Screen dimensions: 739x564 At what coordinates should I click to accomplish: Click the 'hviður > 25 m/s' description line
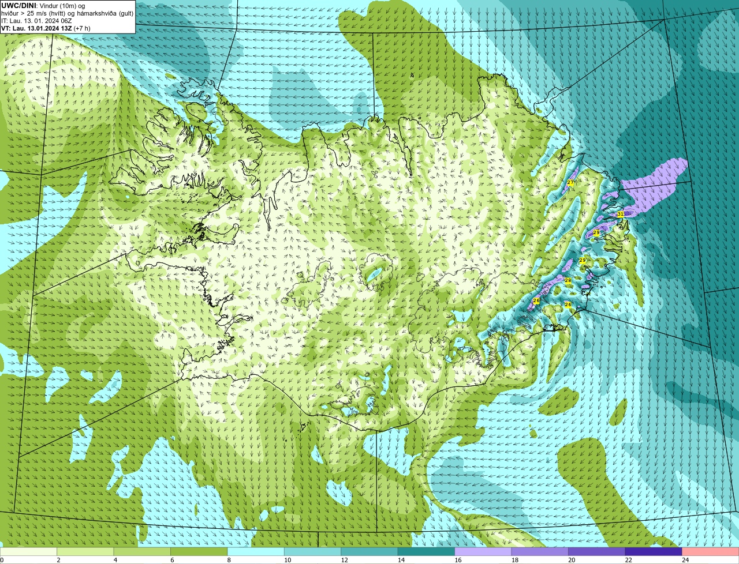click(68, 13)
